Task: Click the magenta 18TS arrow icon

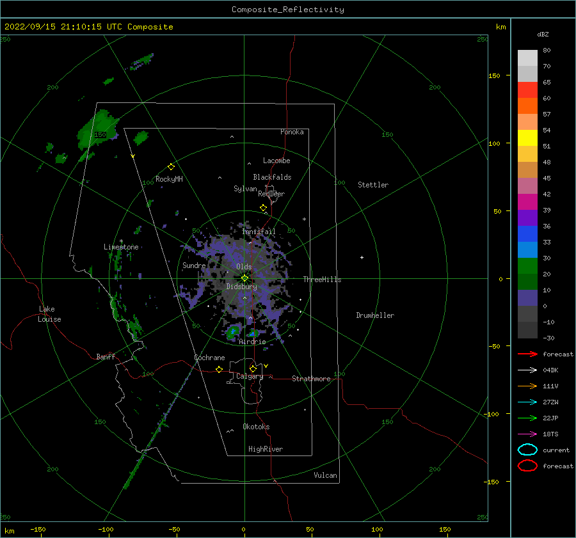Action: pyautogui.click(x=527, y=434)
